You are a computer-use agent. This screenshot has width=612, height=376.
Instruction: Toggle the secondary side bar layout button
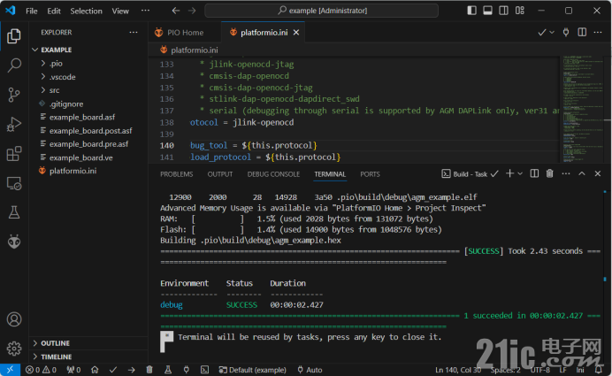pos(503,11)
